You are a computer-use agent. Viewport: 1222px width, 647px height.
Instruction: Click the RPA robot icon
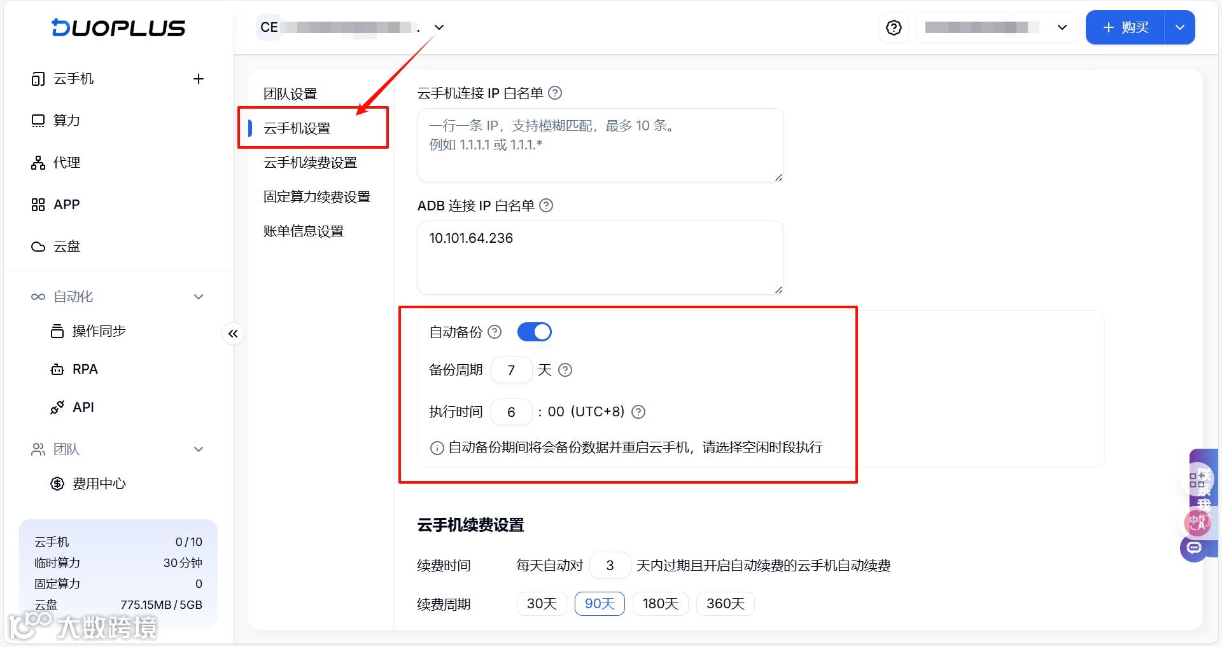pos(57,369)
